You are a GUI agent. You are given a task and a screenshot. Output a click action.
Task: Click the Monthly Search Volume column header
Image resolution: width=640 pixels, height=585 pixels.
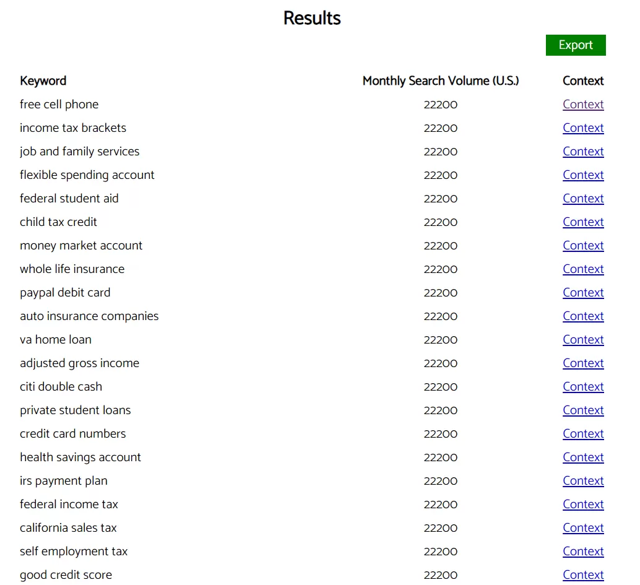pos(440,81)
